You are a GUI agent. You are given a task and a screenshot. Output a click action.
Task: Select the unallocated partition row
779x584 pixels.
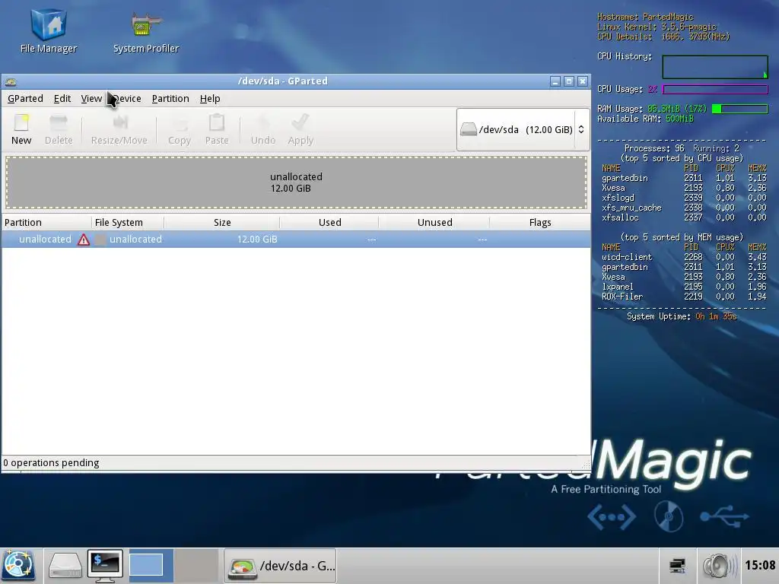coord(296,240)
